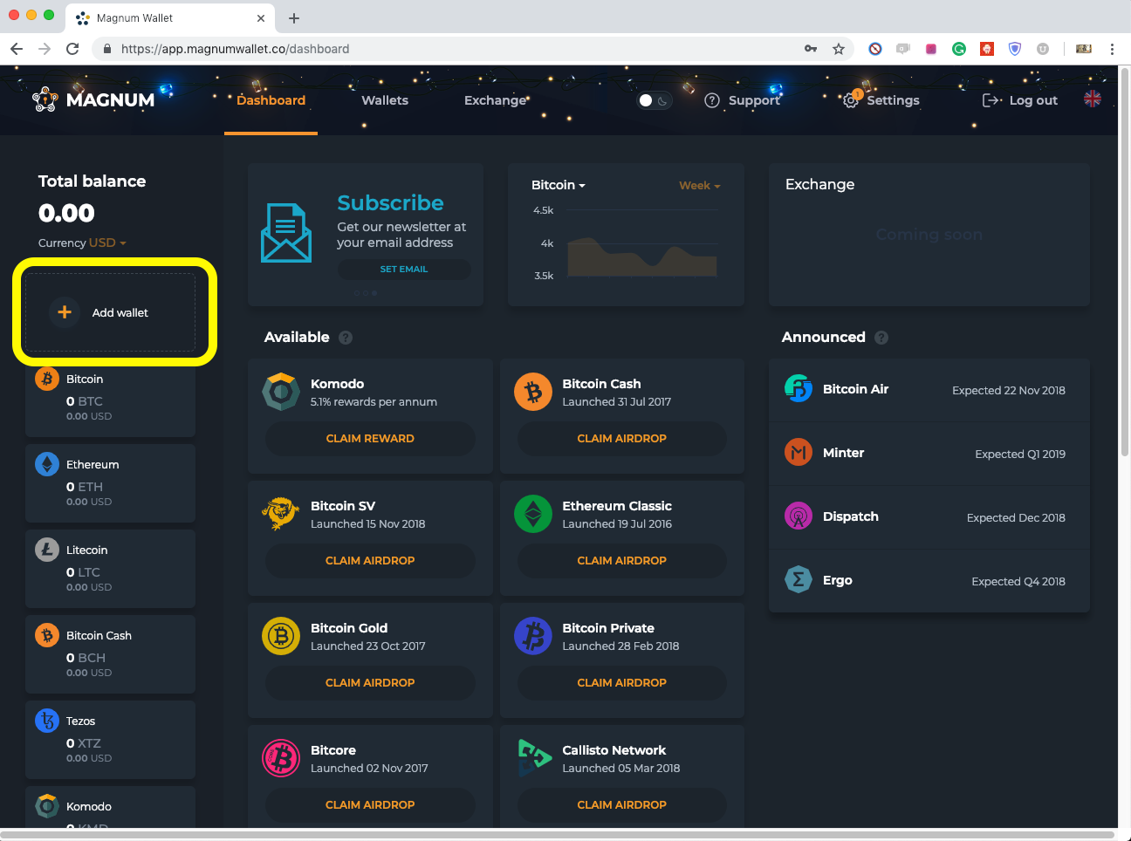The image size is (1131, 841).
Task: Open the Bitcoin wallet coin icon
Action: point(47,379)
